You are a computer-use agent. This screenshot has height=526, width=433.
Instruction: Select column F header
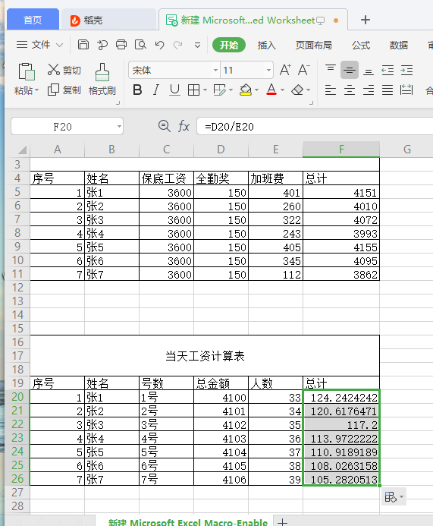tap(341, 150)
